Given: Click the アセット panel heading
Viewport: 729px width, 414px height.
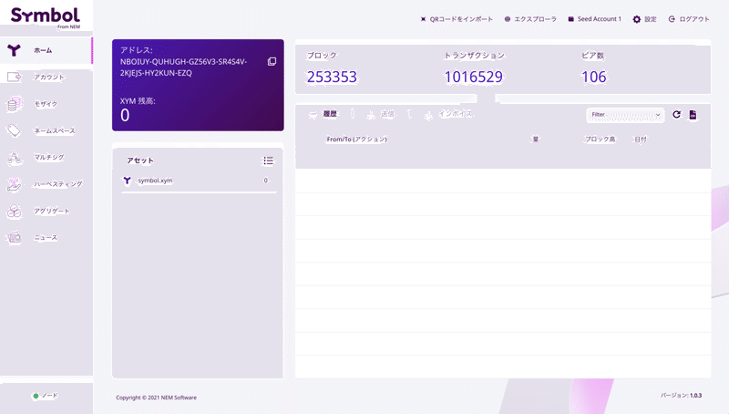Looking at the screenshot, I should 140,160.
